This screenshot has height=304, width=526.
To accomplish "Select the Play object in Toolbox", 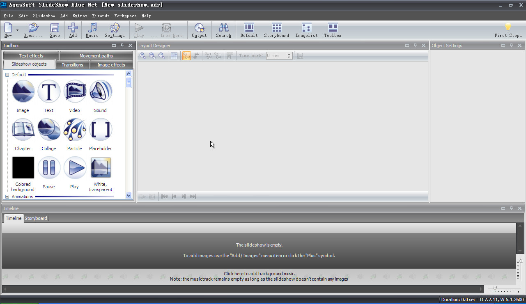I will [x=75, y=167].
